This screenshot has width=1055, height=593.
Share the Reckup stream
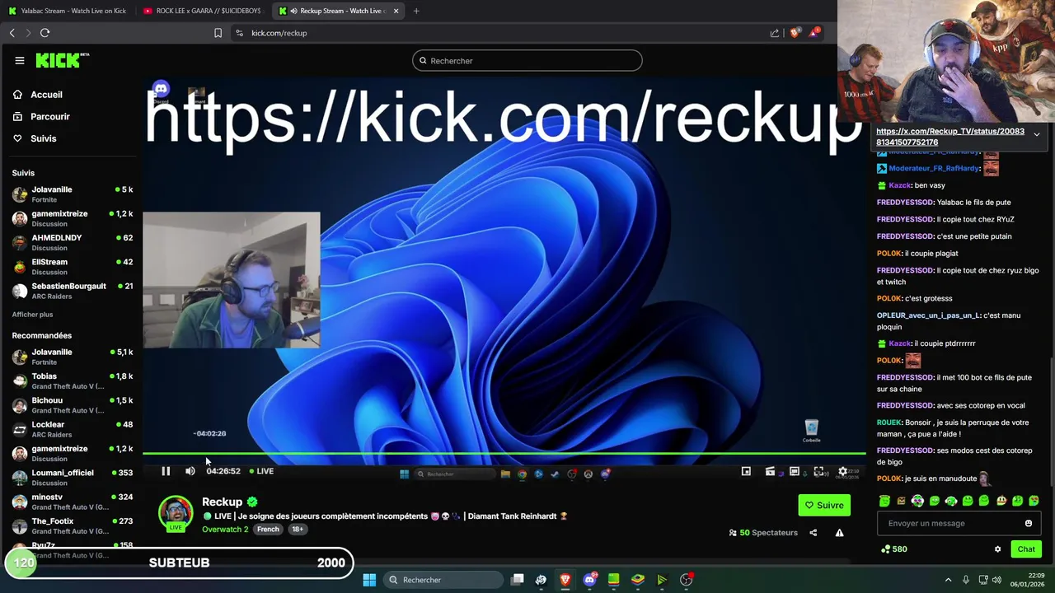813,533
